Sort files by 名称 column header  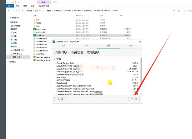pos(35,15)
